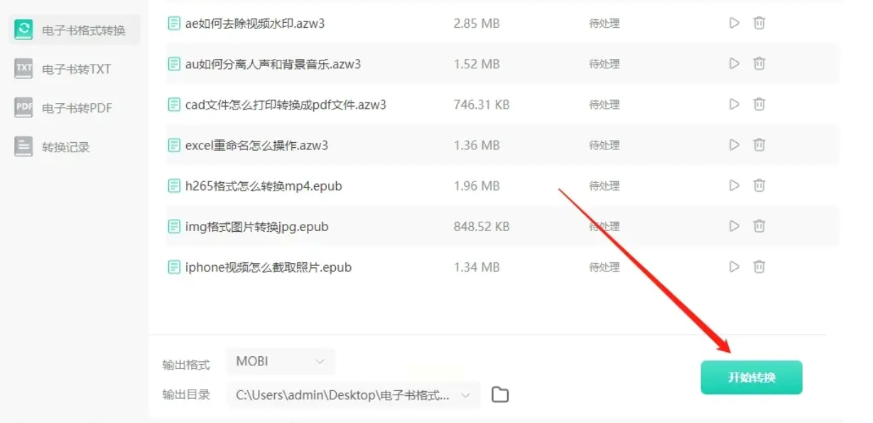This screenshot has width=873, height=423.
Task: Delete ae如何去除视频水印.azw3 entry
Action: pyautogui.click(x=759, y=23)
